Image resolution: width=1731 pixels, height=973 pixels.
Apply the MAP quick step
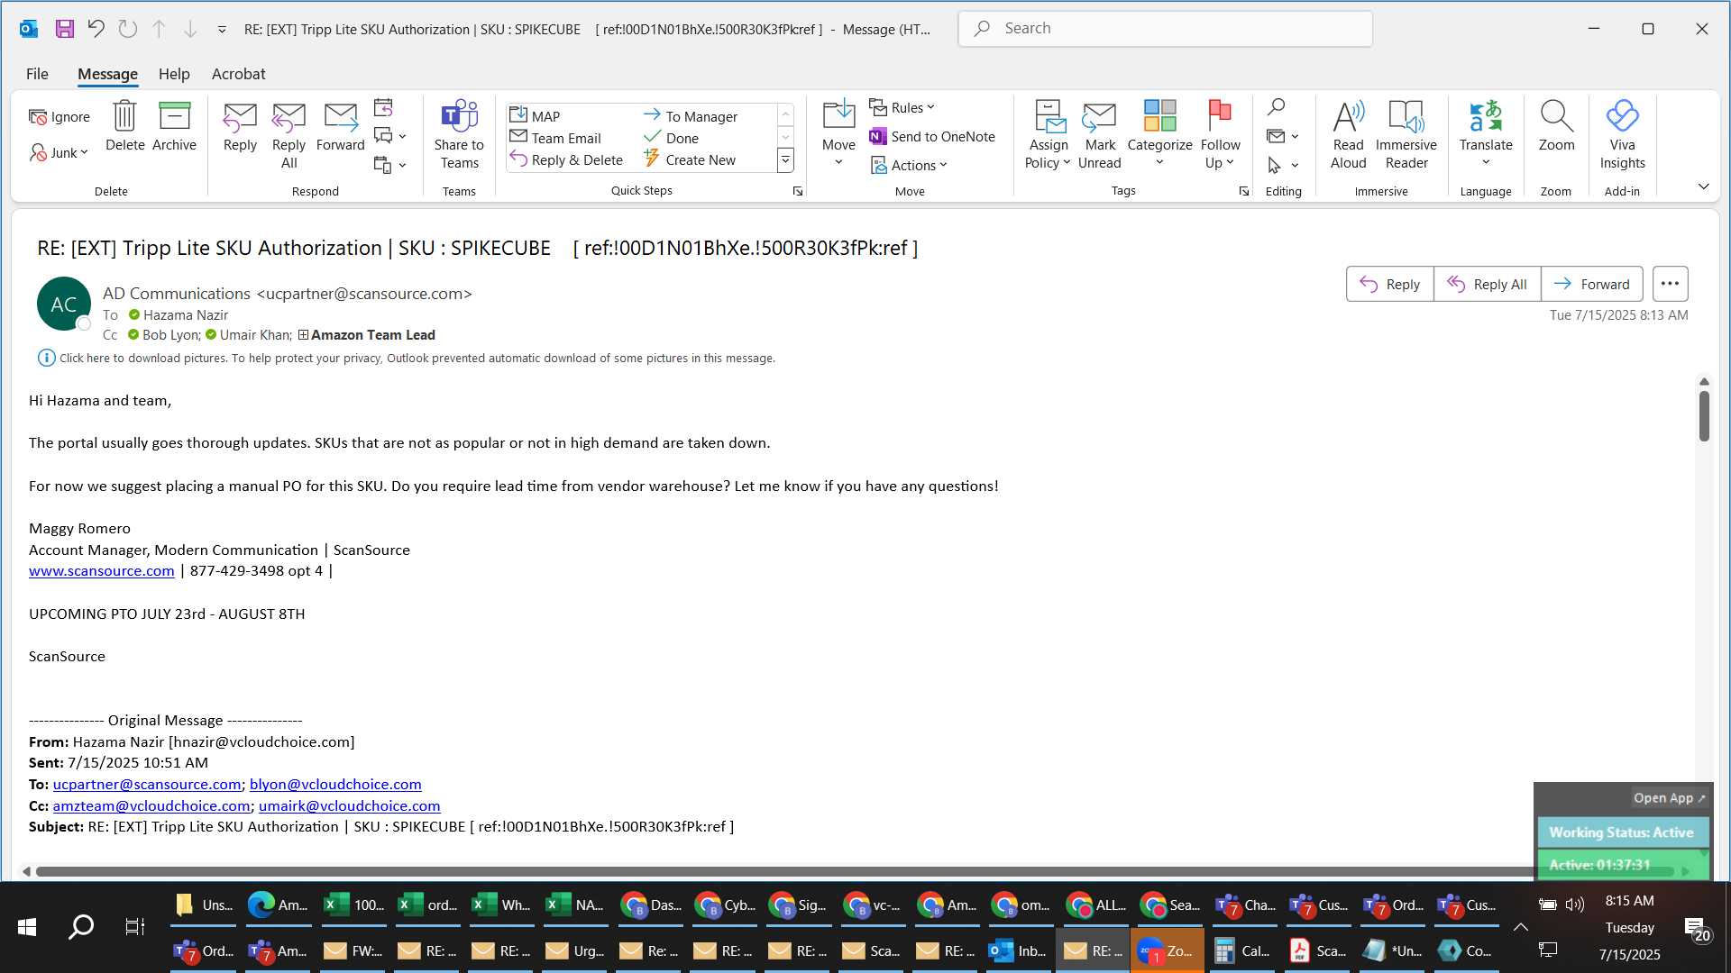click(x=536, y=116)
